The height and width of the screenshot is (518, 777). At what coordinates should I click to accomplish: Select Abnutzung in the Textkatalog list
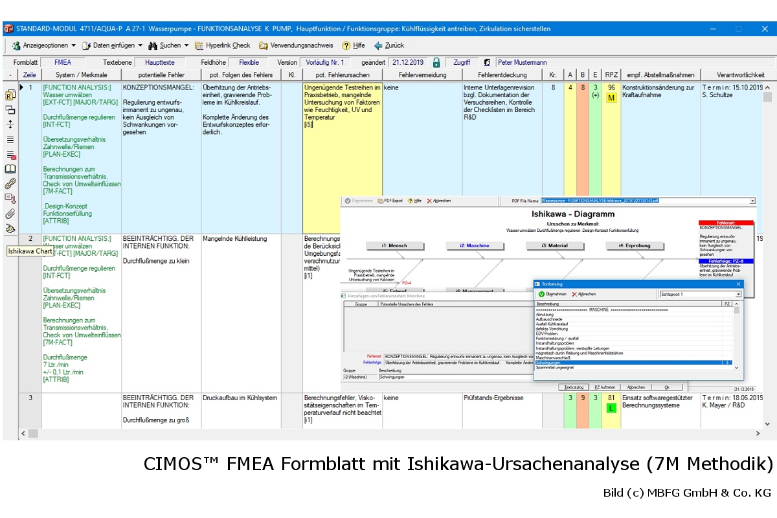545,315
